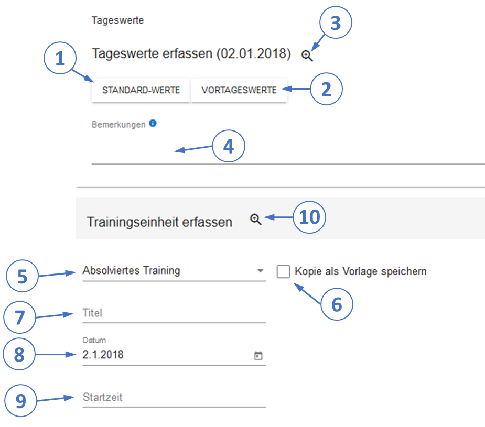Click the blue info icon beside Bemerkungen
The width and height of the screenshot is (485, 427).
153,124
